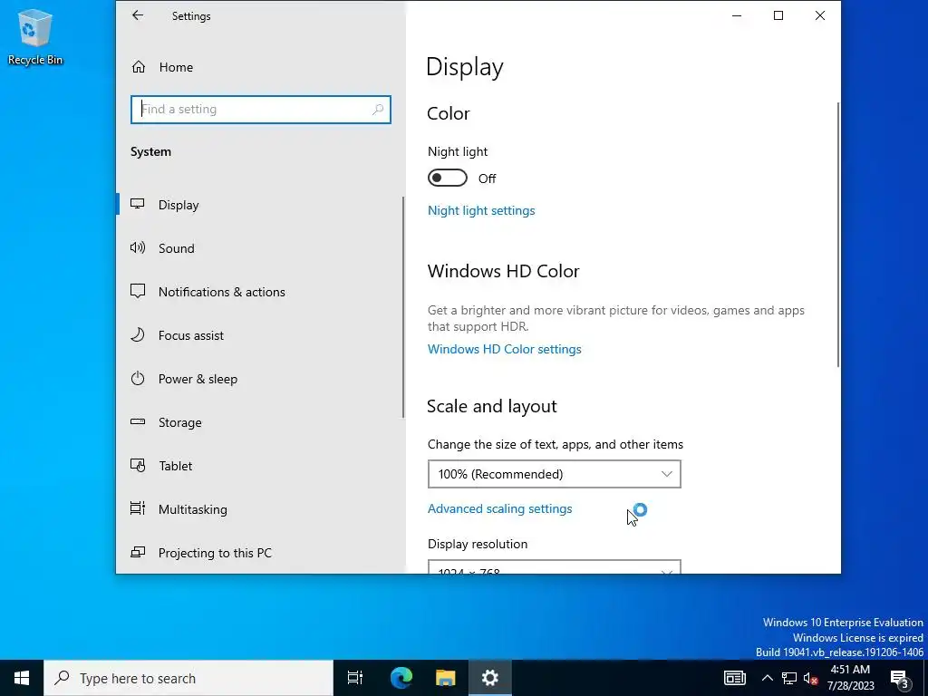Click the Projecting to this PC icon
The width and height of the screenshot is (928, 696).
tap(138, 552)
